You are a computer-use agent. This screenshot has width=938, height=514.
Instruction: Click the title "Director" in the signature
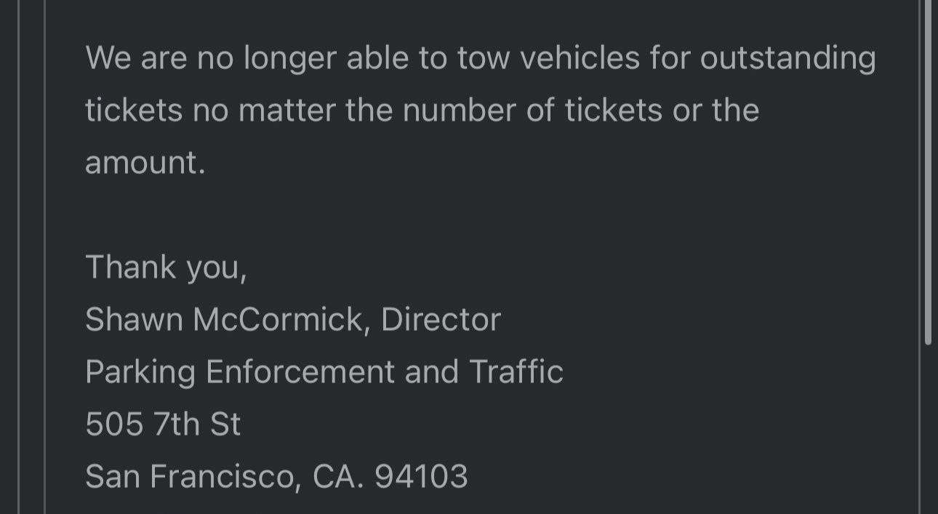click(441, 320)
